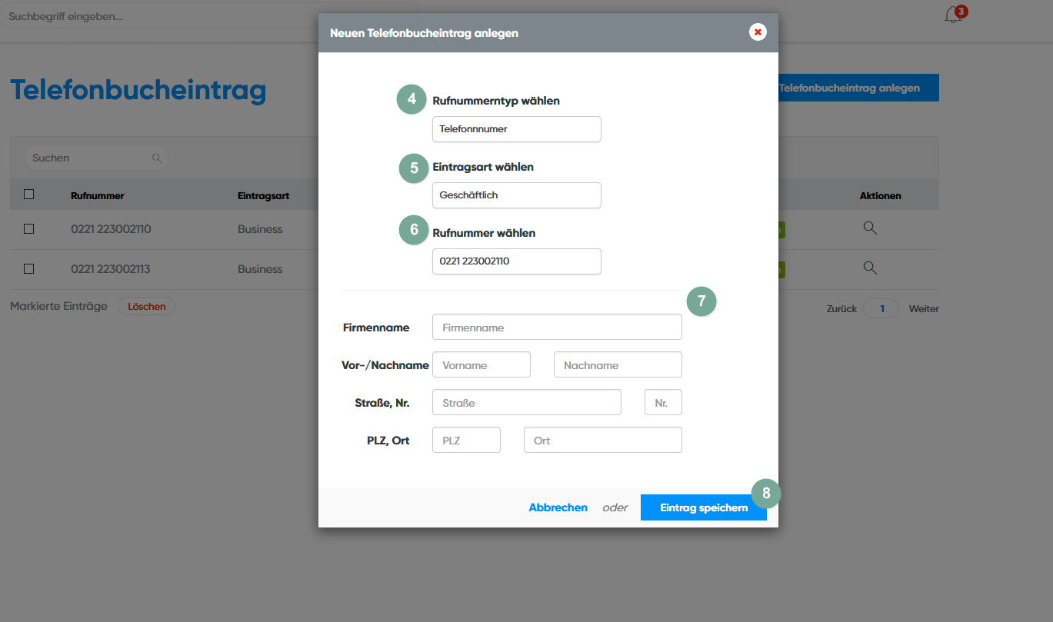
Task: Open the Rufnummer wählen dropdown
Action: [516, 261]
